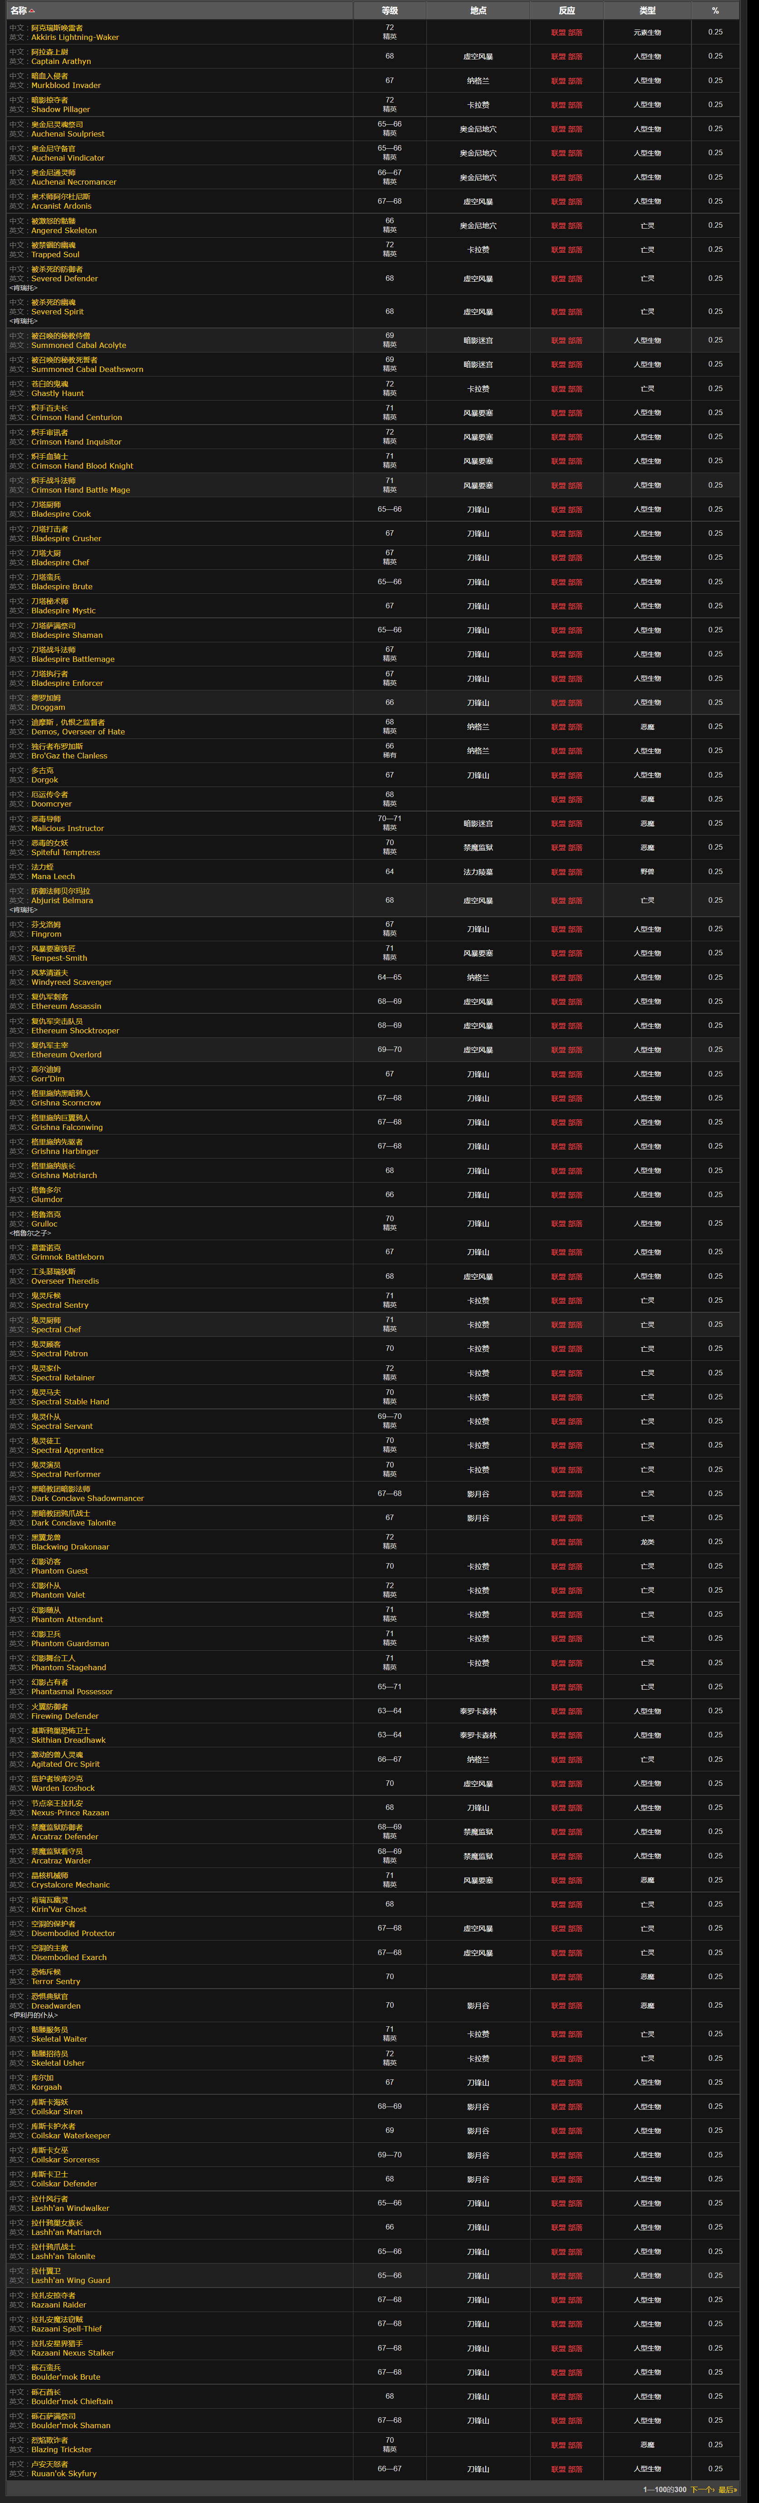This screenshot has height=2503, width=759.
Task: Go to next page 下一个›
Action: [702, 2489]
